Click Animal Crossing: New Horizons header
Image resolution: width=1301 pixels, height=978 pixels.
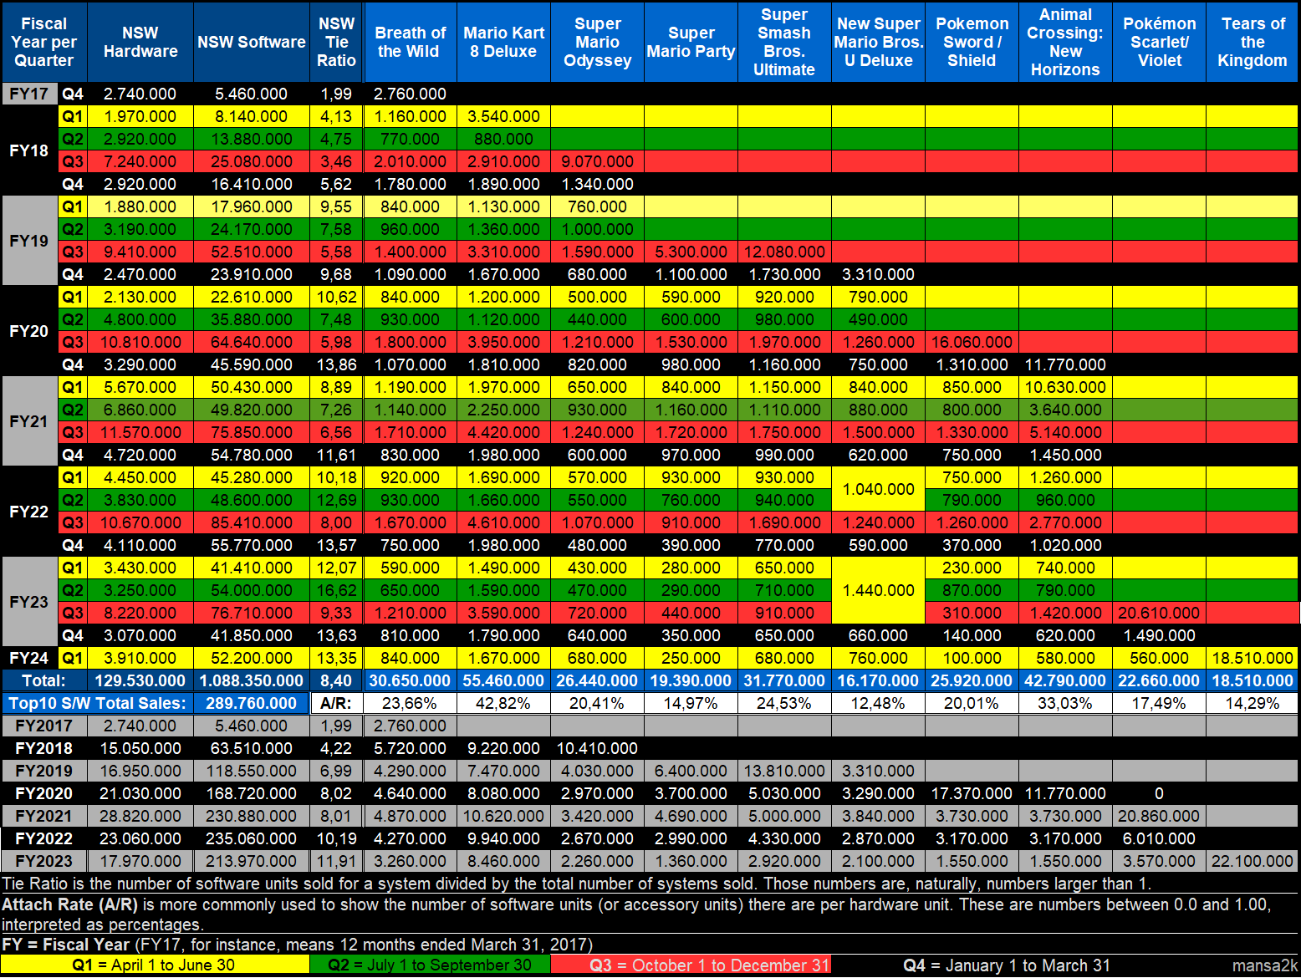pyautogui.click(x=1065, y=42)
